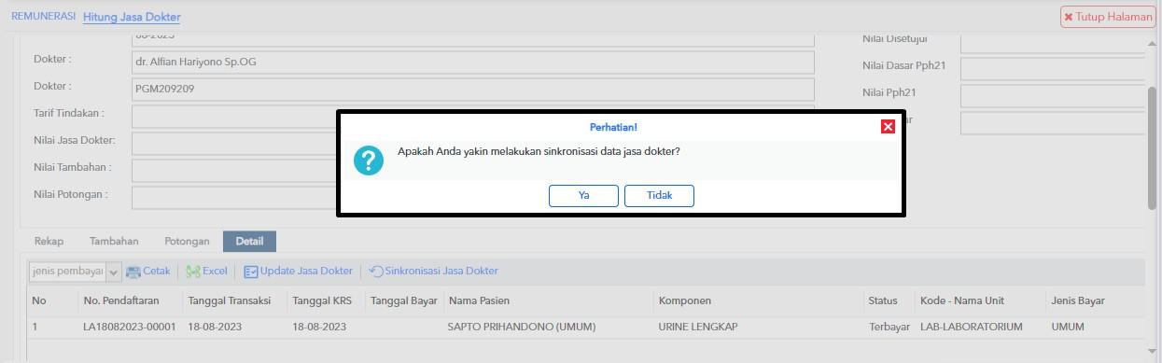This screenshot has width=1162, height=363.
Task: Click the LAB-LABORATORIUM unit cell
Action: [972, 328]
